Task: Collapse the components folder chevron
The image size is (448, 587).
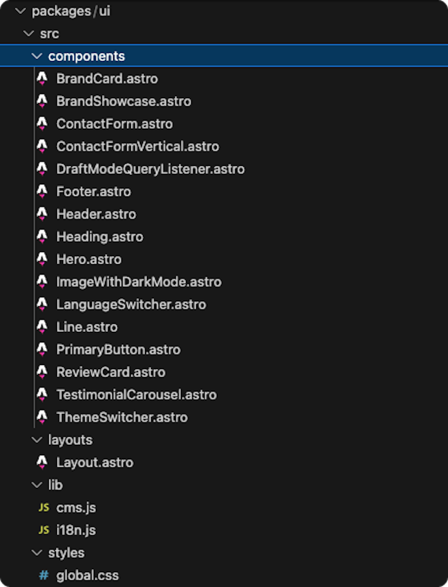Action: (37, 56)
